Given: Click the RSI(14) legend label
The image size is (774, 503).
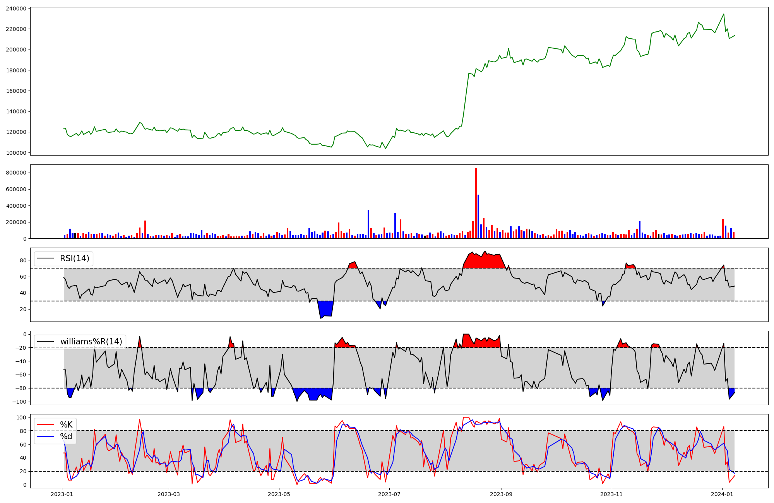Looking at the screenshot, I should tap(74, 258).
